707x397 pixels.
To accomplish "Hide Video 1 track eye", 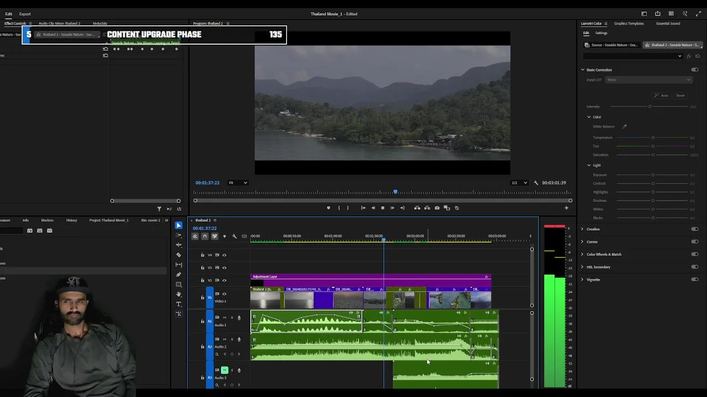I will click(224, 294).
